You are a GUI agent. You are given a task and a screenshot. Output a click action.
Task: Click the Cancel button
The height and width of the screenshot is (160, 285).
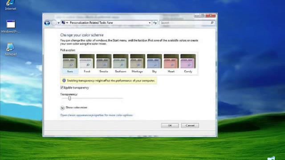point(190,125)
